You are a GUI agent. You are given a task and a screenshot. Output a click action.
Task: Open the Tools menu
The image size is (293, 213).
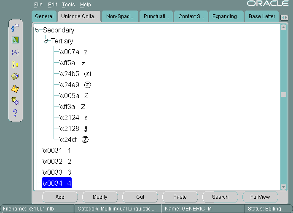68,5
